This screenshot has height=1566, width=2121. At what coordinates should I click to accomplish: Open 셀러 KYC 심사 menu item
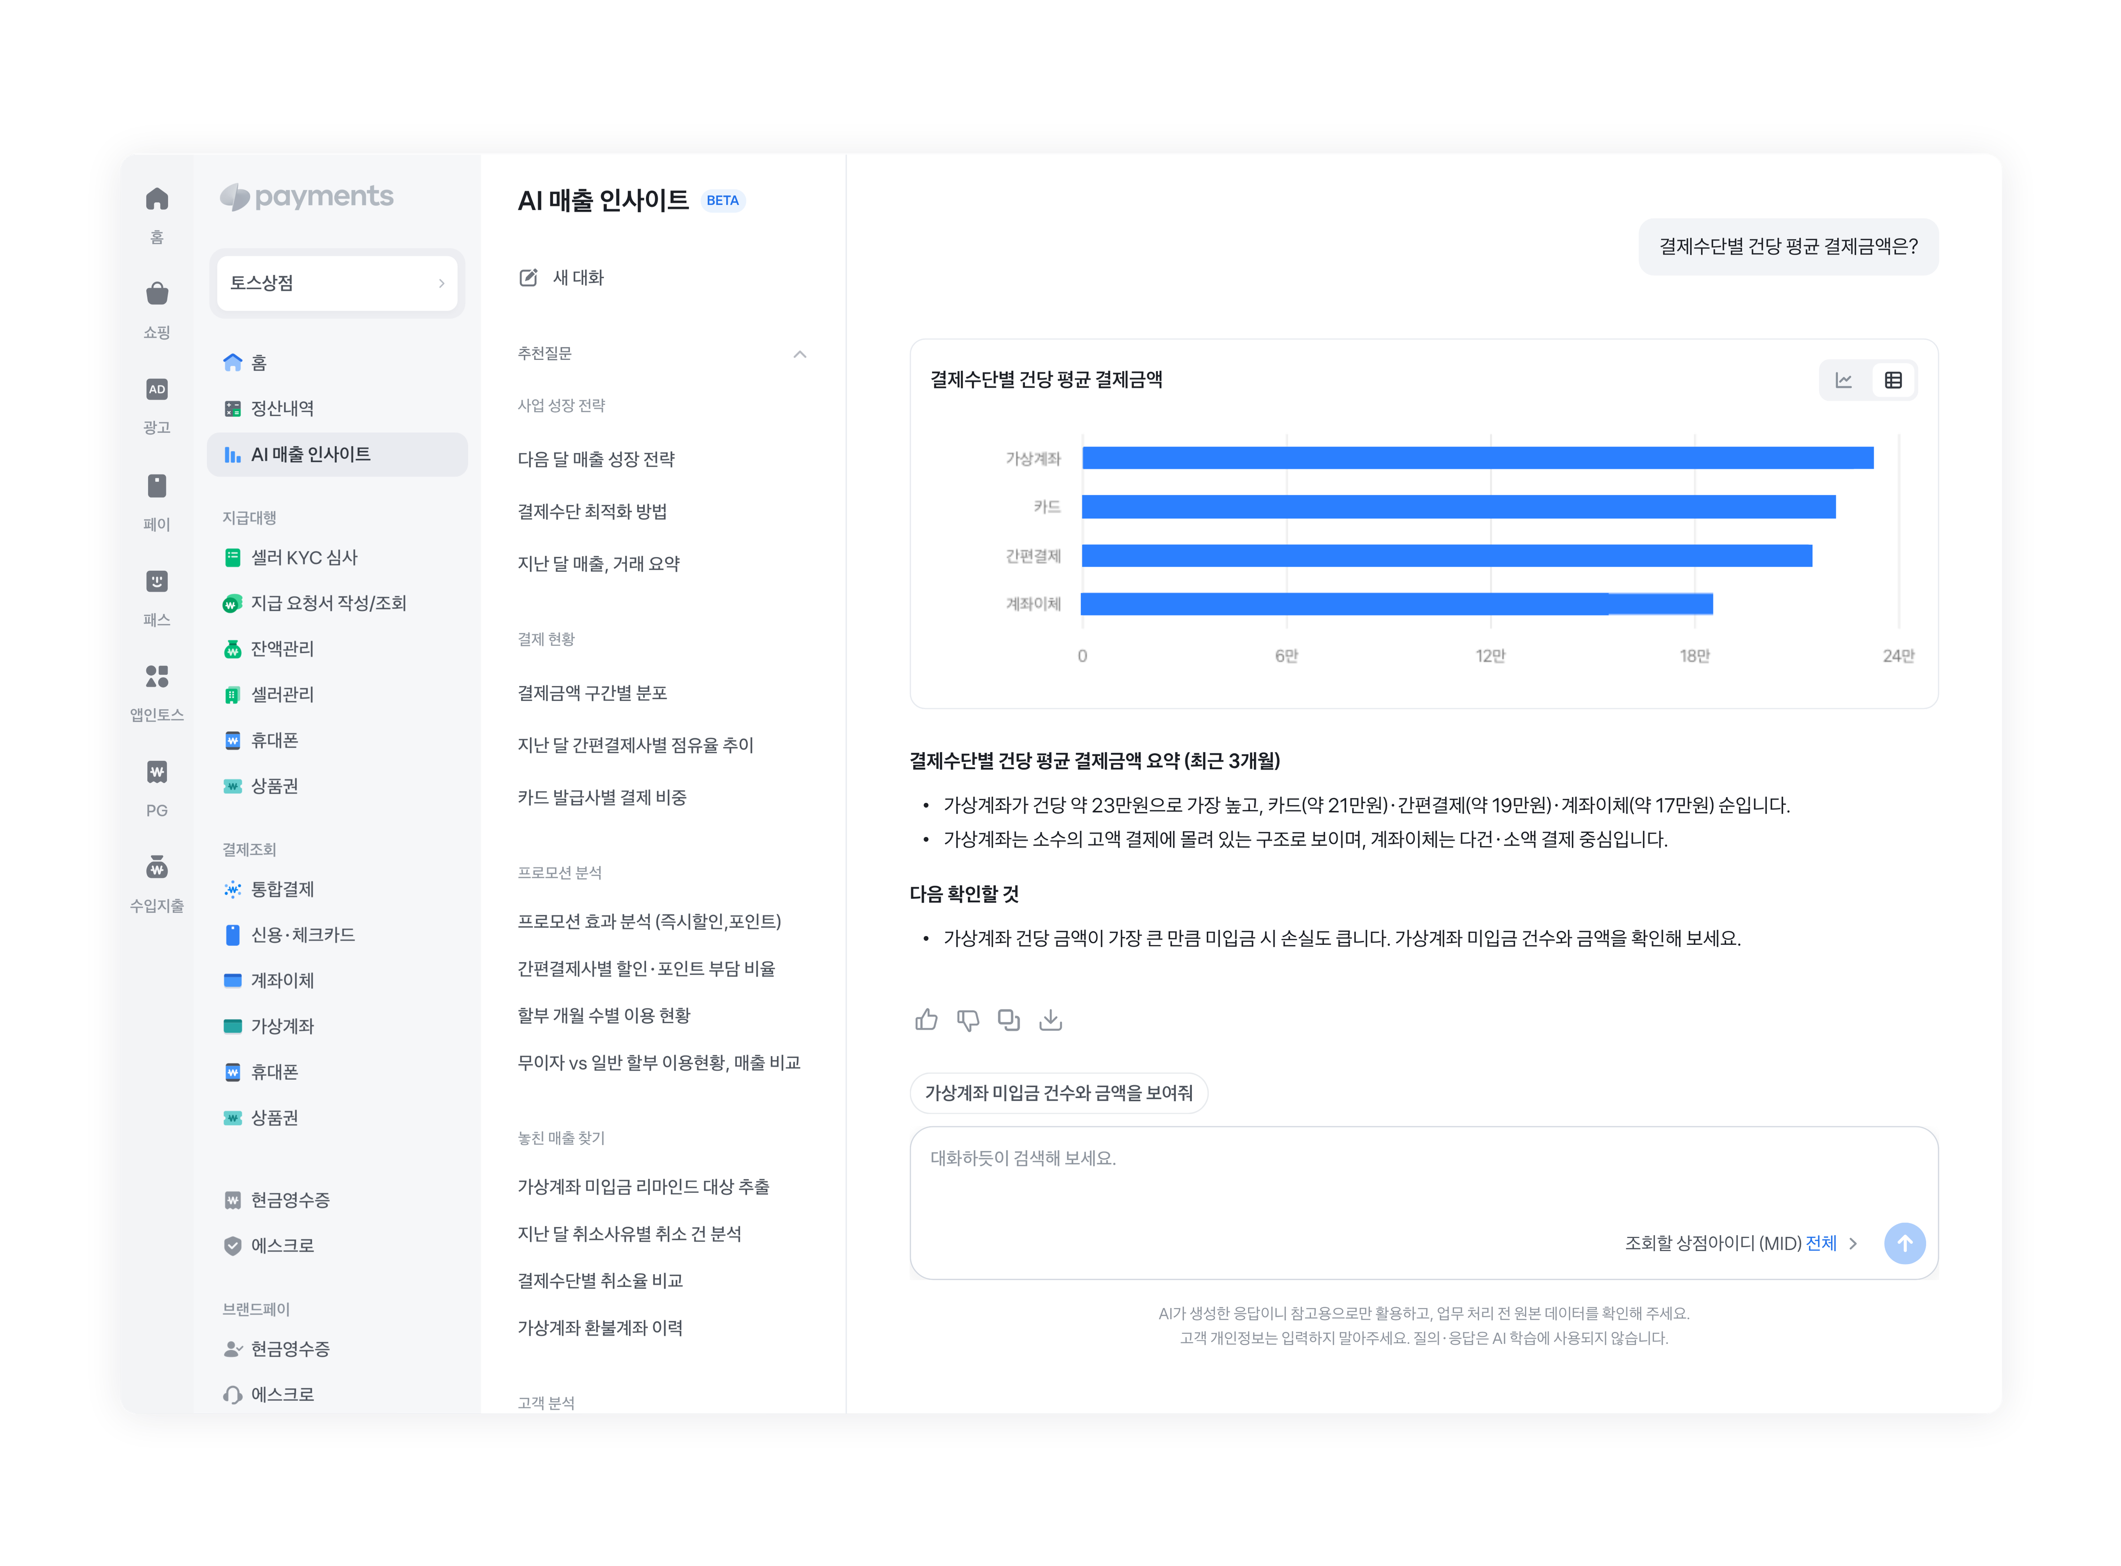(337, 557)
